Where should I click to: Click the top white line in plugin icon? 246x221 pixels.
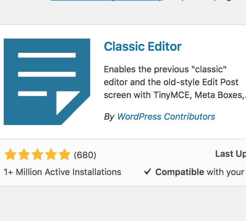pyautogui.click(x=47, y=55)
